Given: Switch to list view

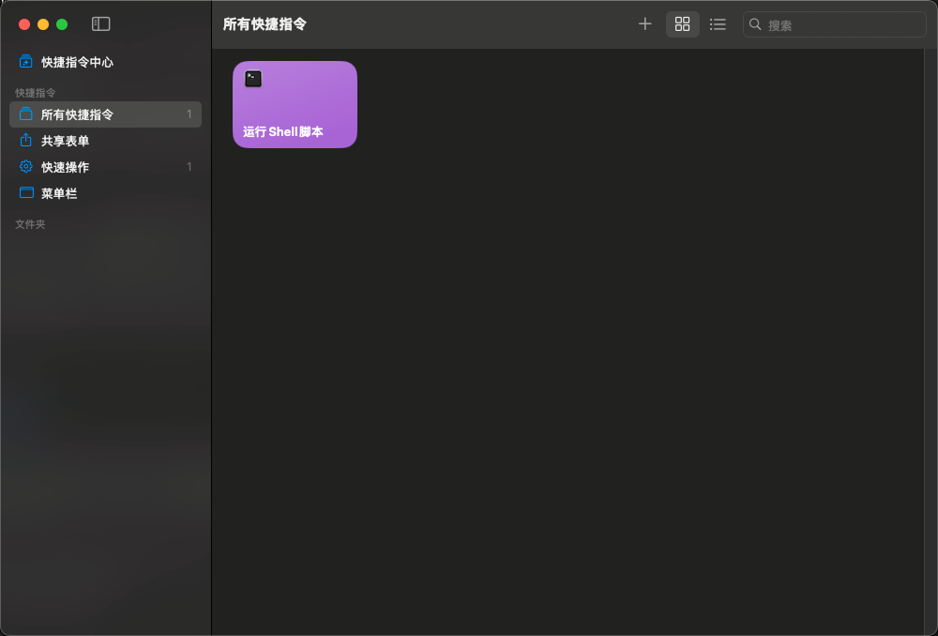Looking at the screenshot, I should 718,24.
